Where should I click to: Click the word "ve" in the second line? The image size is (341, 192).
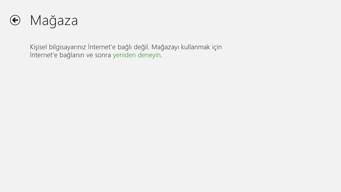click(90, 55)
